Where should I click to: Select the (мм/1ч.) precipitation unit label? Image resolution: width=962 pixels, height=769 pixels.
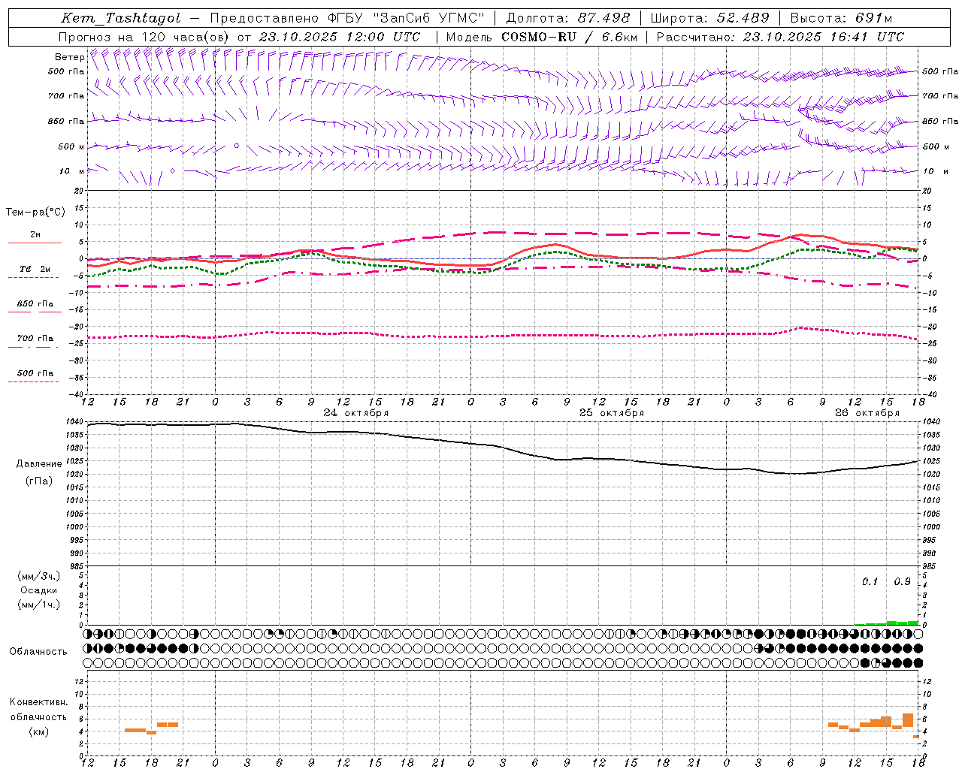click(39, 605)
